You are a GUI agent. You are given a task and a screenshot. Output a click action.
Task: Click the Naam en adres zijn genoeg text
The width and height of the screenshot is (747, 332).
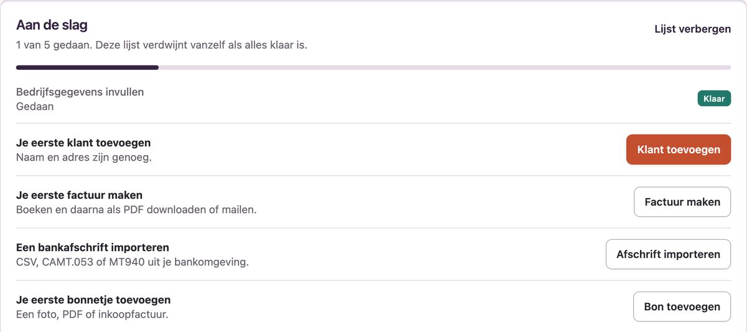84,158
